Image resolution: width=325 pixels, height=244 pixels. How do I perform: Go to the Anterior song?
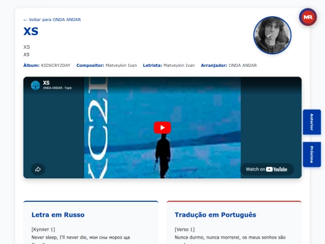312,122
